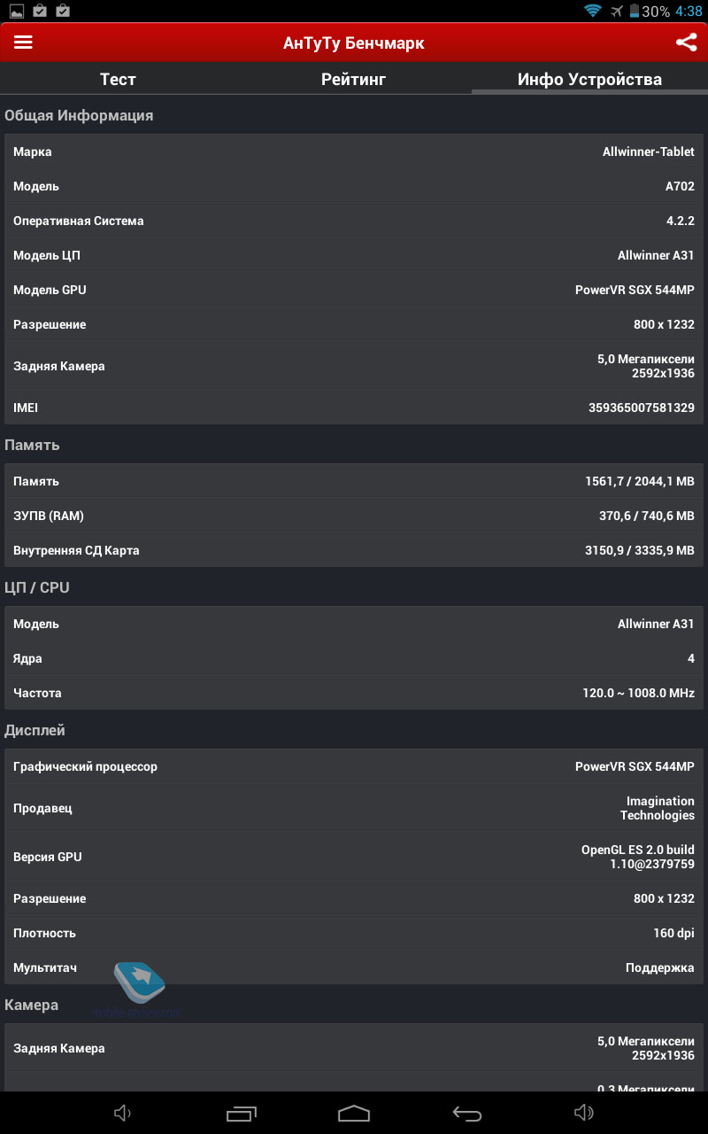Screen dimensions: 708x1134
Task: Tap the battery indicator in the status bar
Action: point(635,12)
